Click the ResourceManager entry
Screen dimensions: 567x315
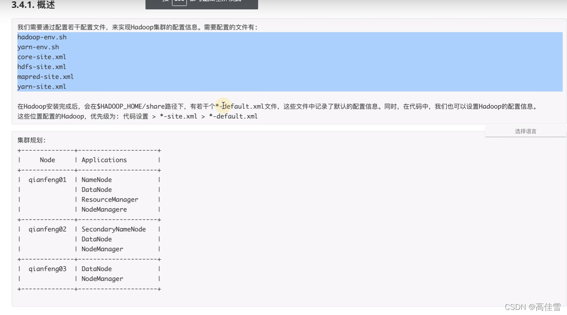click(x=110, y=199)
